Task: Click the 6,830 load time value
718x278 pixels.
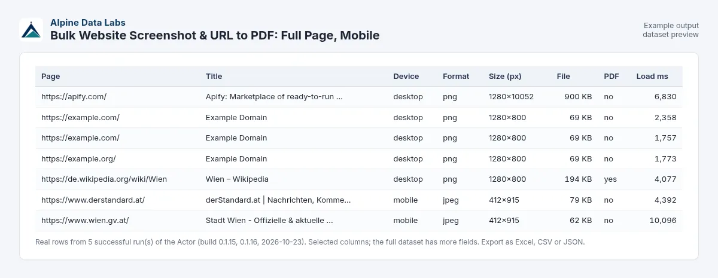Action: coord(665,97)
